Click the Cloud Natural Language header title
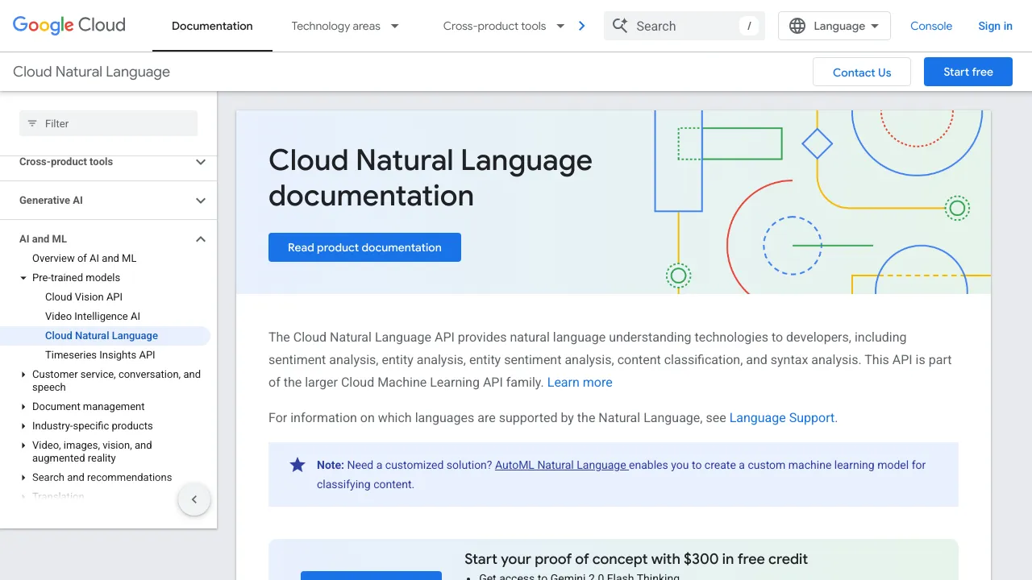The image size is (1032, 580). (92, 72)
